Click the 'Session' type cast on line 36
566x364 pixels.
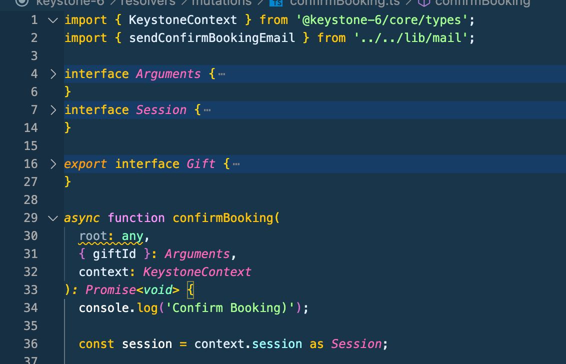tap(356, 344)
